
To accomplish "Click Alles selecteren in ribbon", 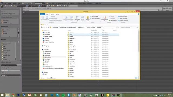I will click(122, 16).
